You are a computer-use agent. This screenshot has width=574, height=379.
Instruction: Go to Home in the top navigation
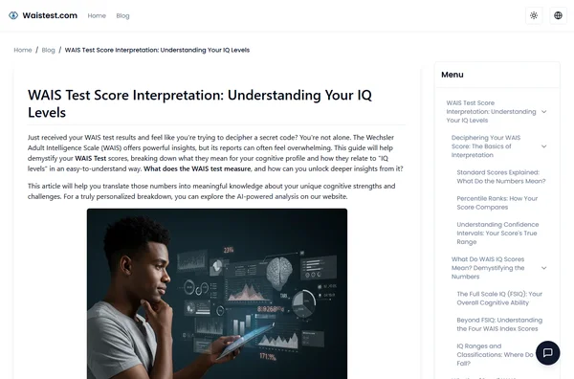(x=97, y=15)
